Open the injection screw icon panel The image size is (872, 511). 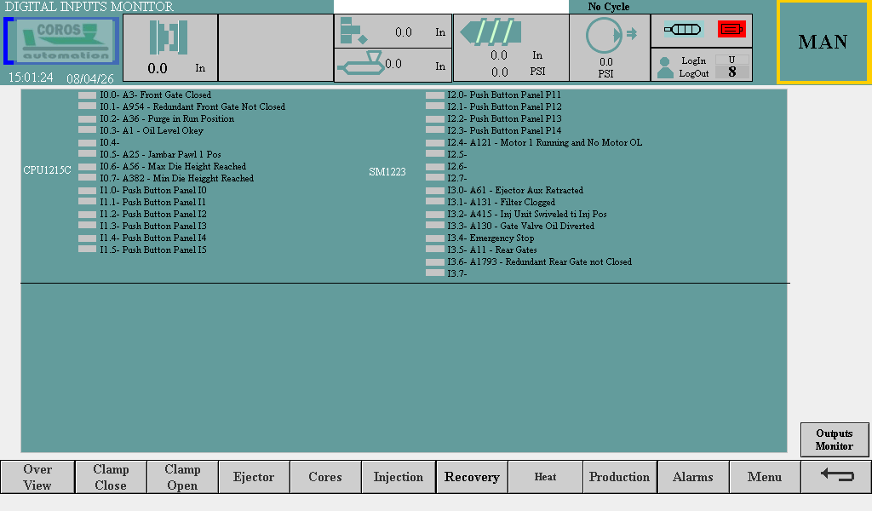click(x=487, y=32)
